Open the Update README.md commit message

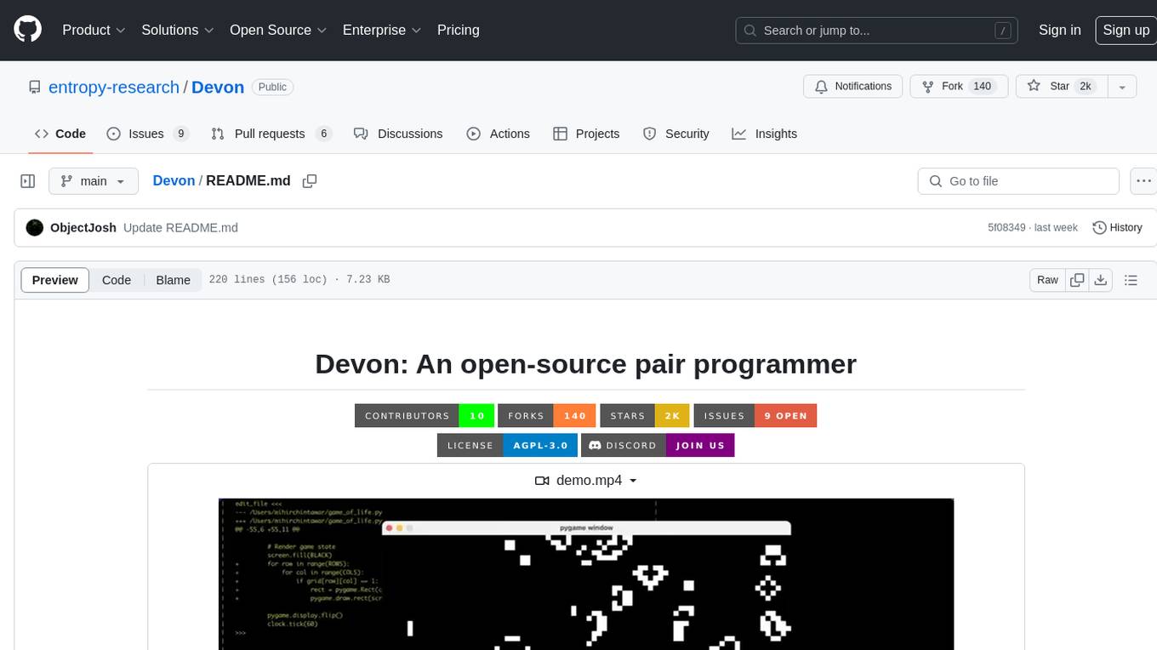(x=180, y=228)
